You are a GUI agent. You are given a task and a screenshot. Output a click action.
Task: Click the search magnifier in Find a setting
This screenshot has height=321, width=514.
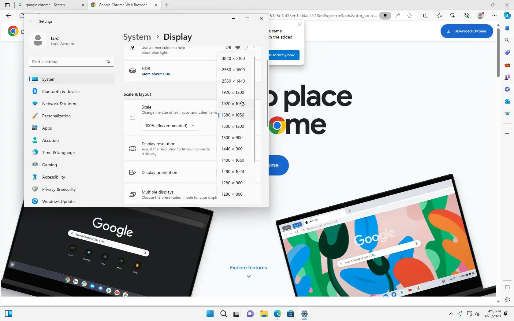click(109, 62)
